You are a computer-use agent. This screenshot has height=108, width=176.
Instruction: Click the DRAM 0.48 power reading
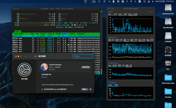(x=133, y=14)
